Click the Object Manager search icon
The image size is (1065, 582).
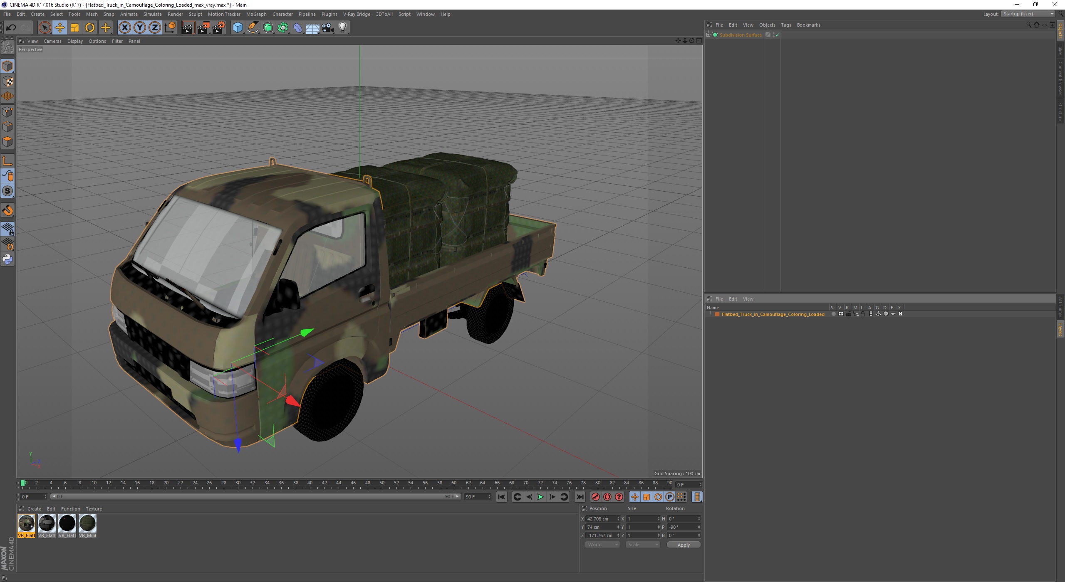click(x=1029, y=25)
